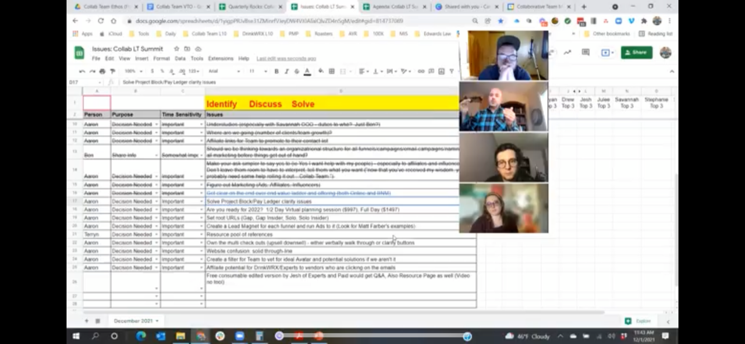Open the fill color picker

[321, 72]
